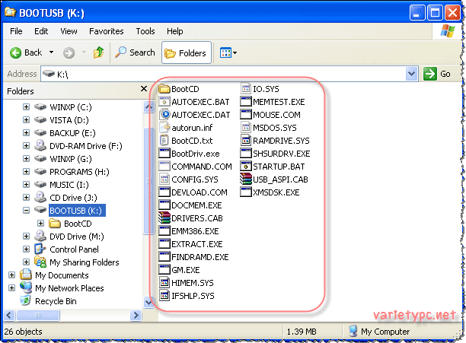Select XMSDSK.EXE file icon
The image size is (466, 343).
pos(245,192)
